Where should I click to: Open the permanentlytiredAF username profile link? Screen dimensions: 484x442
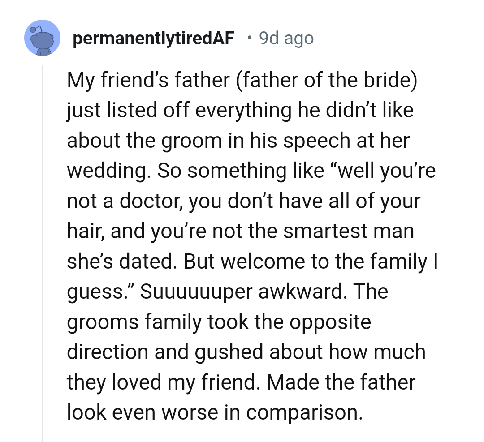[x=153, y=39]
